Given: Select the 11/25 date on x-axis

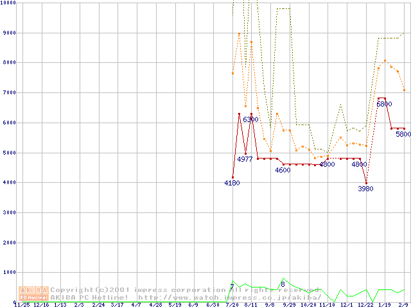Looking at the screenshot, I should coord(21,305).
